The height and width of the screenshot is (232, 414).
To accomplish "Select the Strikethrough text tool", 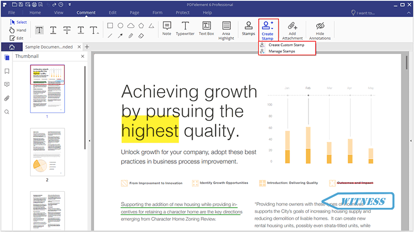I will [x=67, y=30].
